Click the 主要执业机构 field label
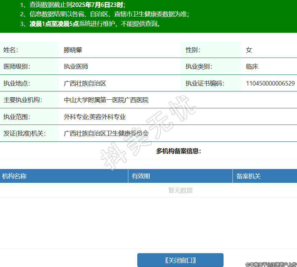 click(22, 100)
